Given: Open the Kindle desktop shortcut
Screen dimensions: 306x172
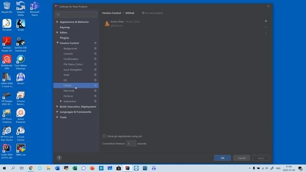Looking at the screenshot, I should [x=21, y=25].
